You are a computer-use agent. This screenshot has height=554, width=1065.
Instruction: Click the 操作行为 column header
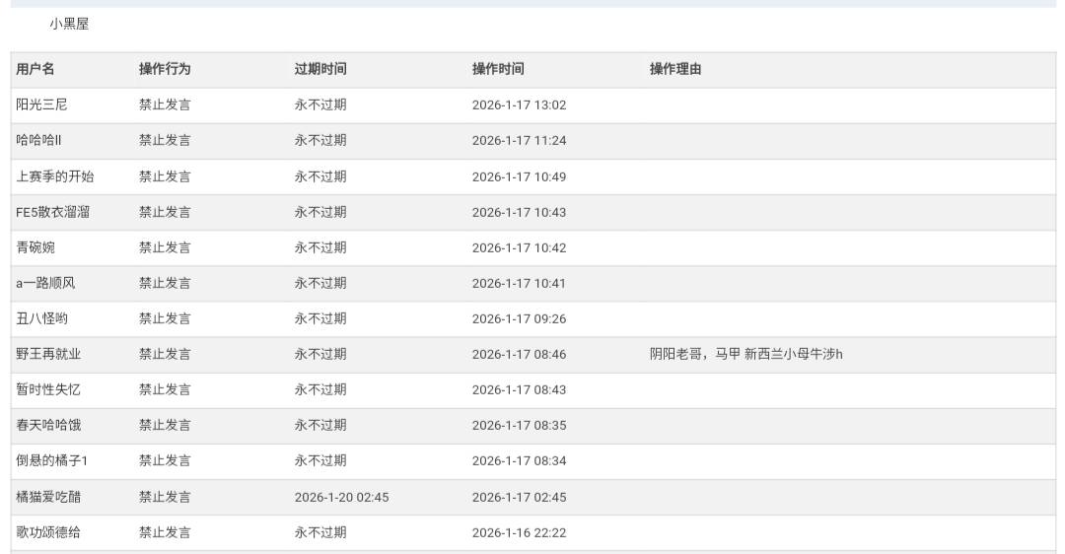click(165, 69)
